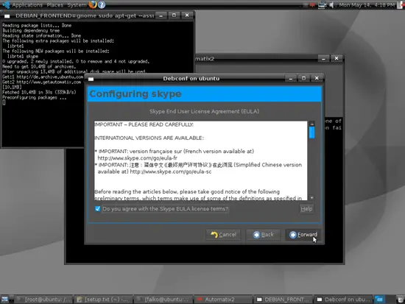
Task: Click the terminal window menu icon
Action: [x=7, y=16]
